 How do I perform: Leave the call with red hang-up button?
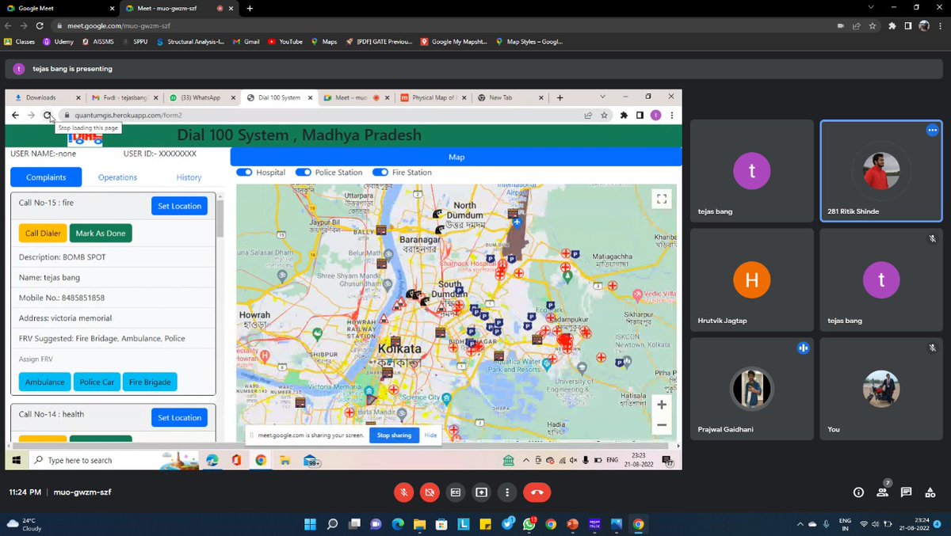537,492
